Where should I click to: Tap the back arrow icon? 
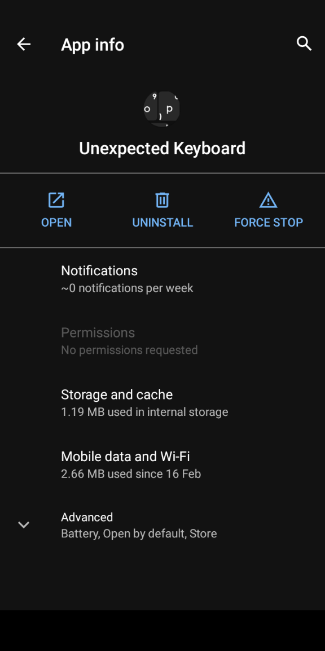point(24,44)
